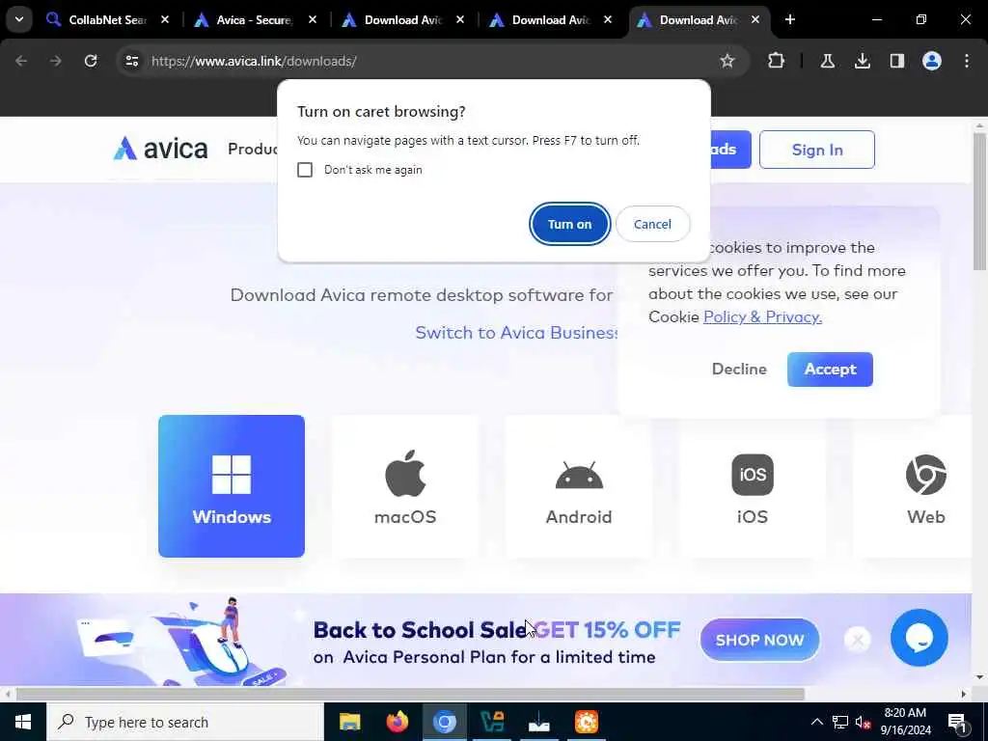Click the Turn on button in dialog
This screenshot has height=741, width=988.
[569, 224]
